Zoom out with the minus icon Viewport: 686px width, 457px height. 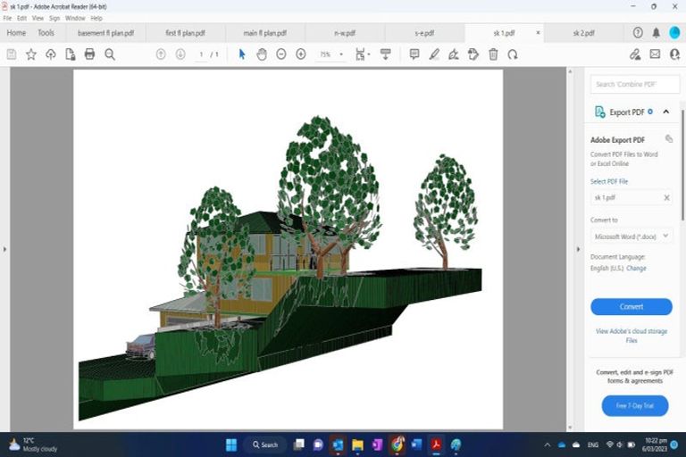point(281,54)
